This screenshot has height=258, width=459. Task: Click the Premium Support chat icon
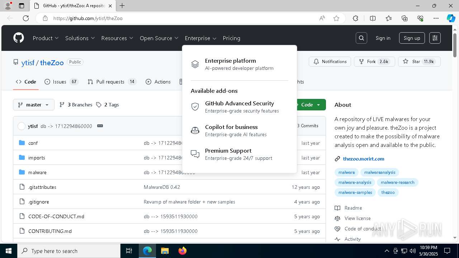195,154
